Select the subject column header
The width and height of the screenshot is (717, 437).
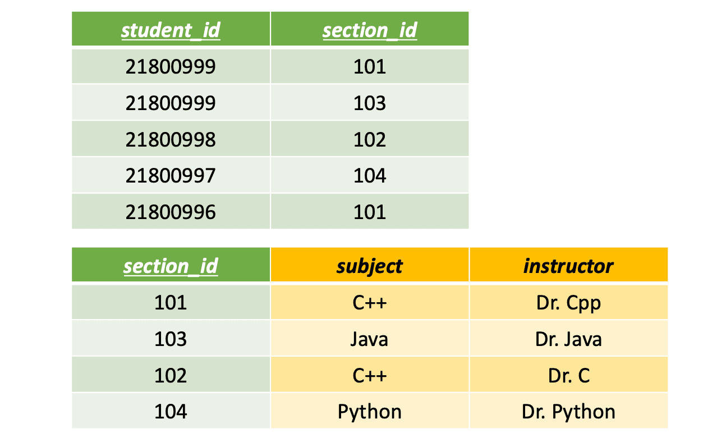click(370, 265)
